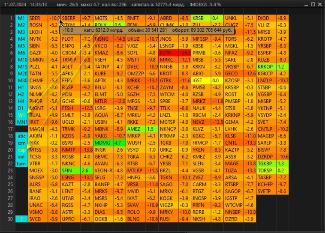Select the DZRD ticker cell
This screenshot has height=233, width=325.
click(234, 219)
